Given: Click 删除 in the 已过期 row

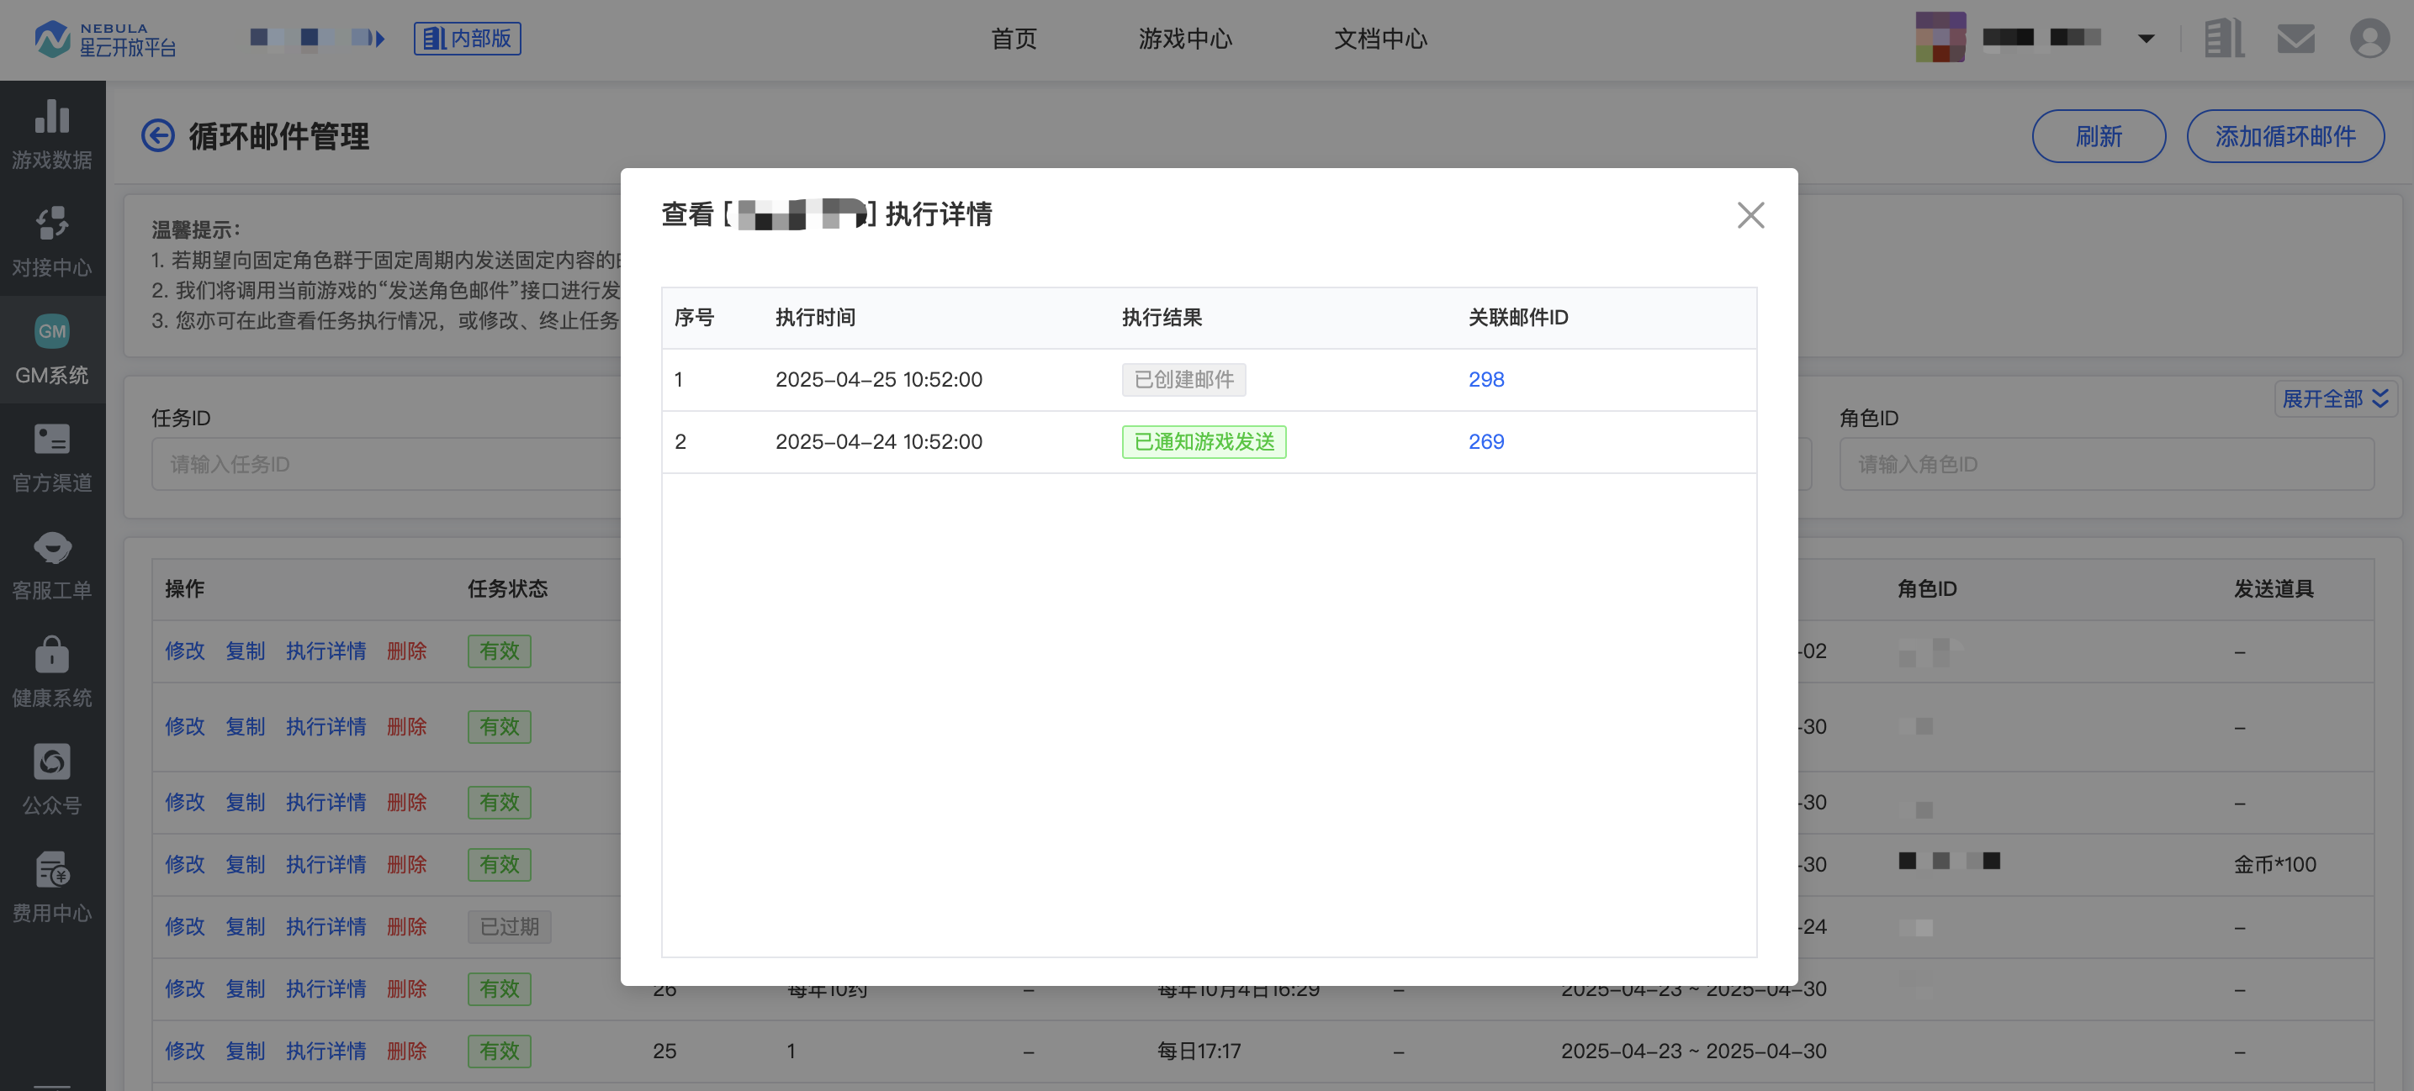Looking at the screenshot, I should coord(407,926).
